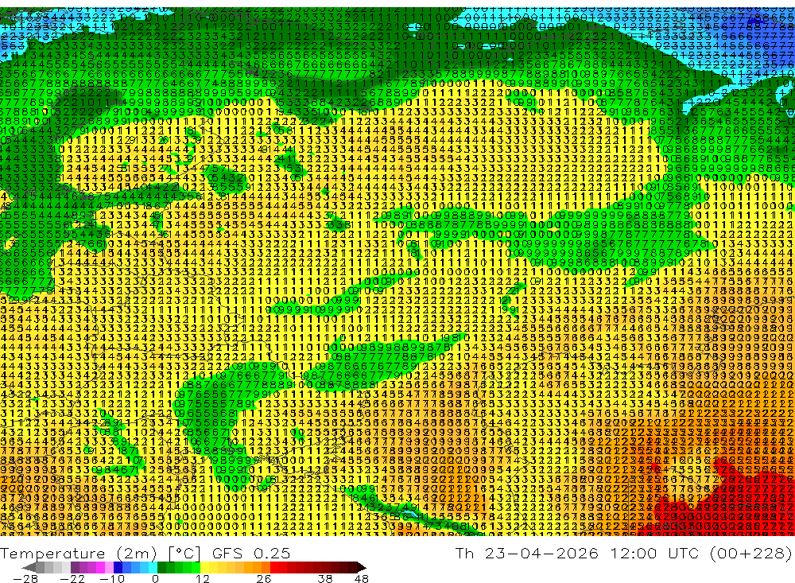Click the dark brown right arrow end of color bar
Image resolution: width=795 pixels, height=583 pixels.
362,567
